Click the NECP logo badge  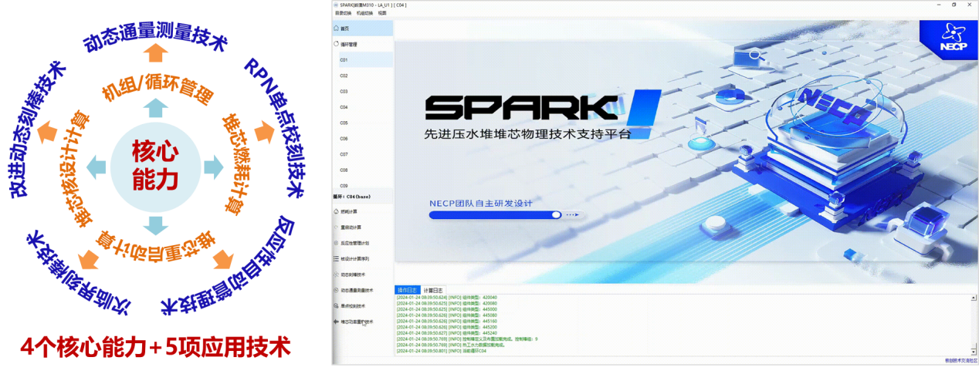coord(948,41)
